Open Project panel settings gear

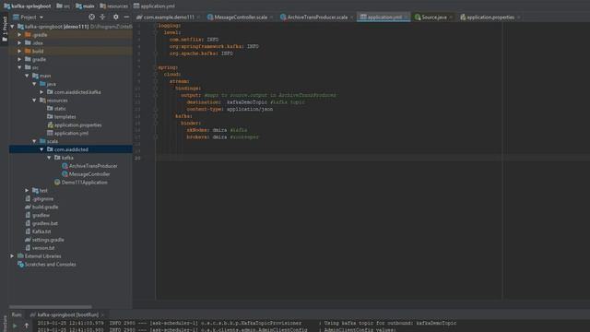116,17
